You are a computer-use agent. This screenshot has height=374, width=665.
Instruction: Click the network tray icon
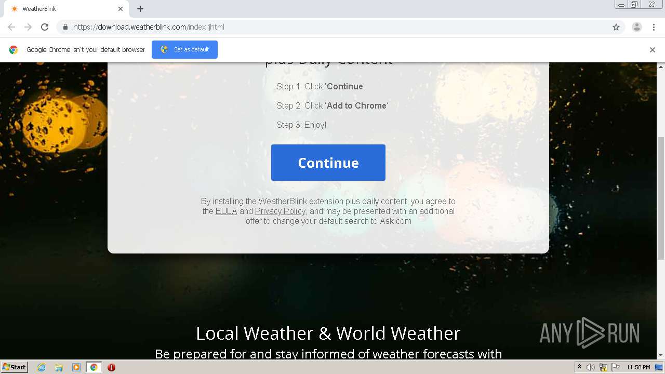click(x=603, y=367)
